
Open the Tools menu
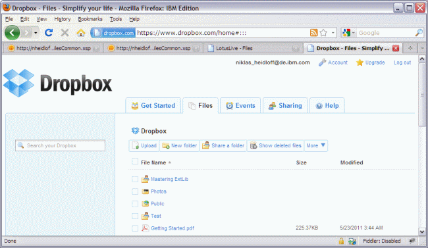(x=116, y=19)
